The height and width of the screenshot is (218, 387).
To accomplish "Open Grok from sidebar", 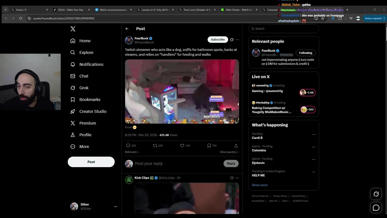I will coord(79,88).
